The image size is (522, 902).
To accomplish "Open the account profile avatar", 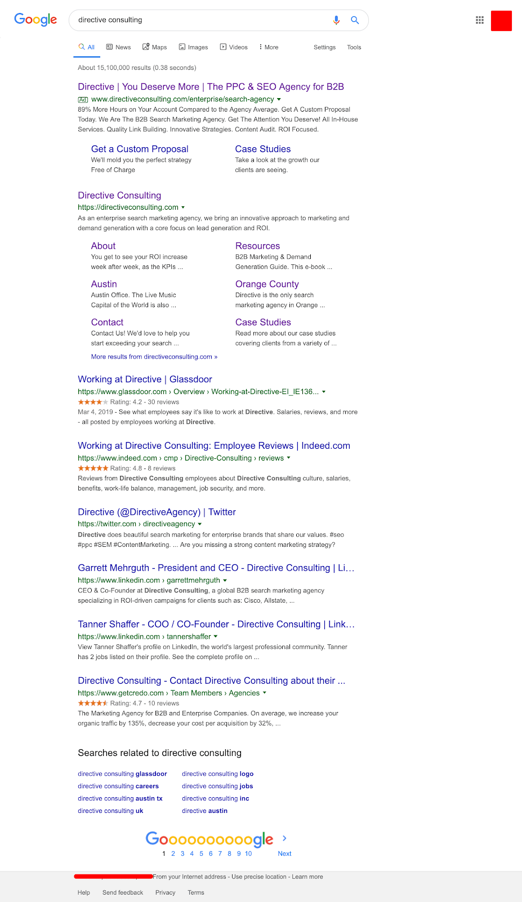I will coord(501,21).
